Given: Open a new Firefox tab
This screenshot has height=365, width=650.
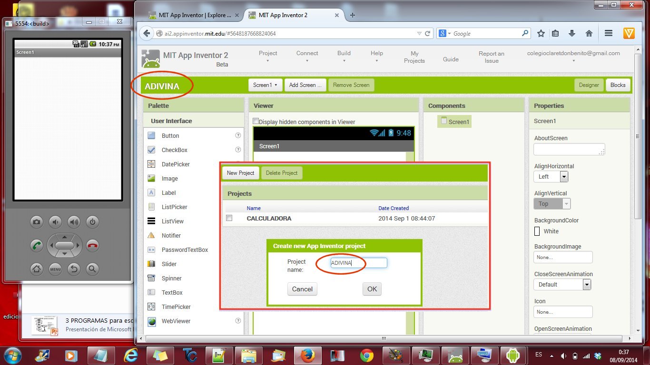Looking at the screenshot, I should (353, 15).
